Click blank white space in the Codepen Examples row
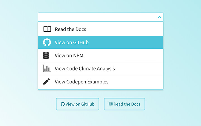Image resolution: width=201 pixels, height=126 pixels. (137, 82)
